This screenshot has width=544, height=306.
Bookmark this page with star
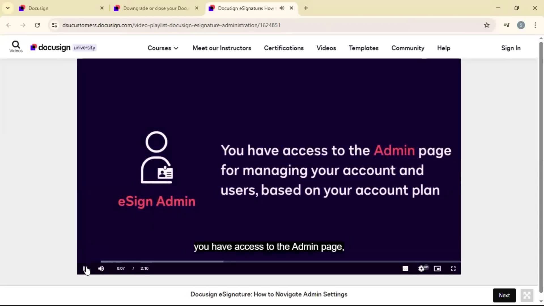click(486, 25)
